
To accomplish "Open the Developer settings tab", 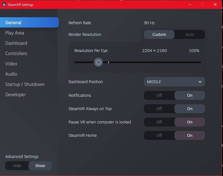I will (16, 95).
